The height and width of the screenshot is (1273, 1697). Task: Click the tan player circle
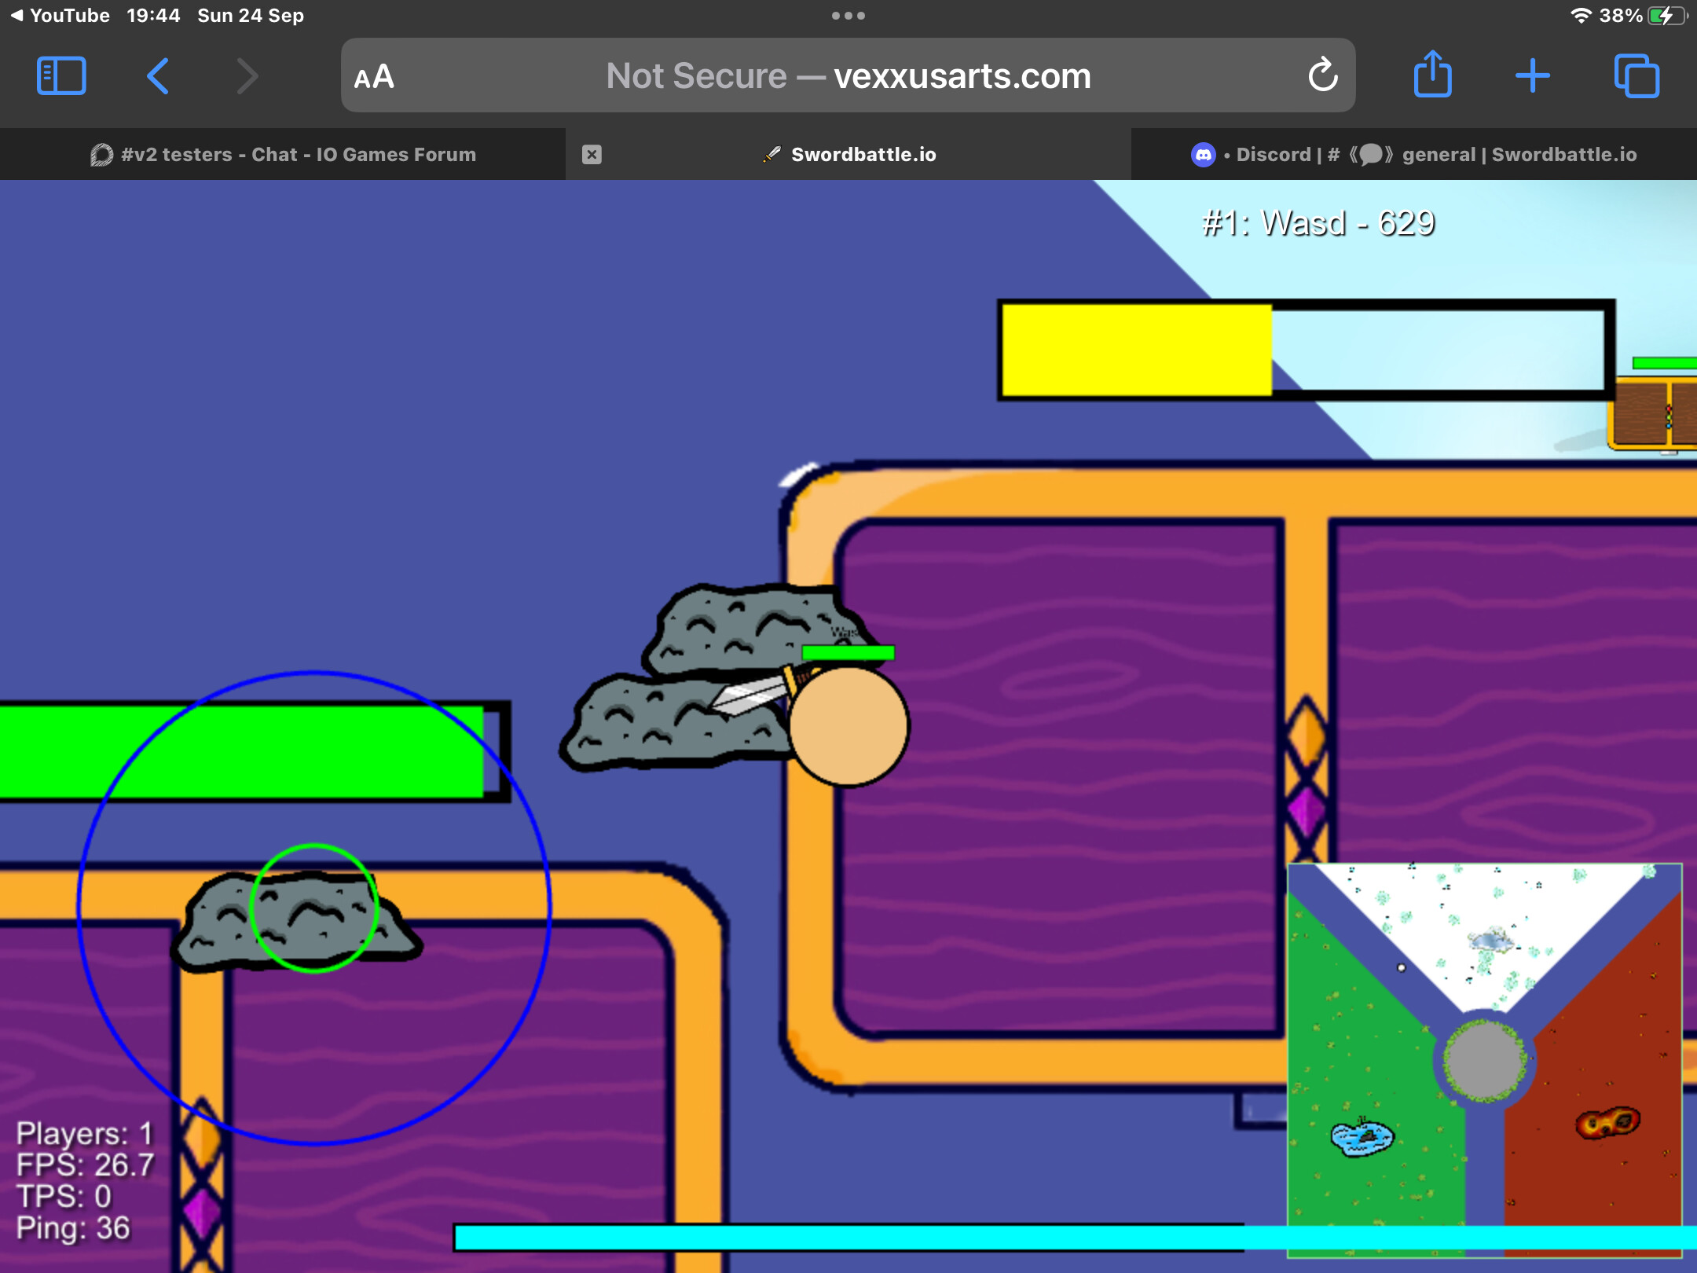pyautogui.click(x=848, y=727)
